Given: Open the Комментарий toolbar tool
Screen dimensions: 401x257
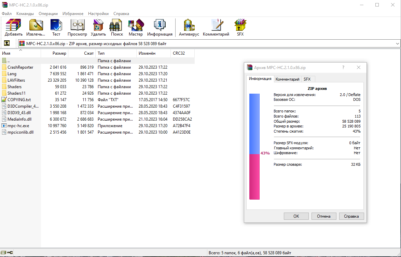Looking at the screenshot, I should tap(216, 27).
